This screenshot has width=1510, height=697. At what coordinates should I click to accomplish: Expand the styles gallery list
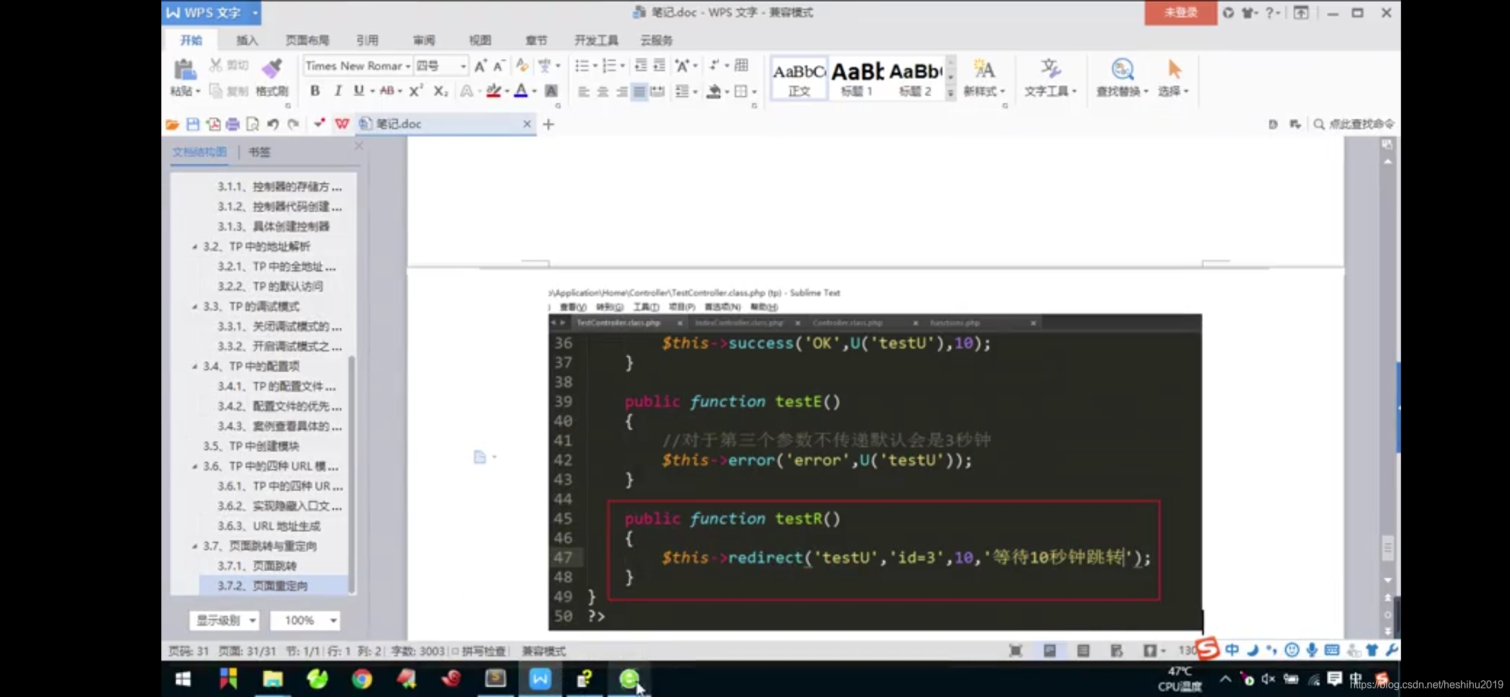950,94
